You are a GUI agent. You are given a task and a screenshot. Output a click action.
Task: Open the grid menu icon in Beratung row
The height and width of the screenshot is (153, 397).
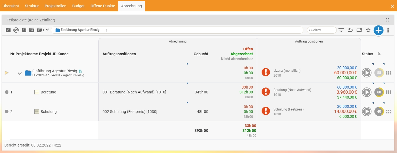pos(389,92)
